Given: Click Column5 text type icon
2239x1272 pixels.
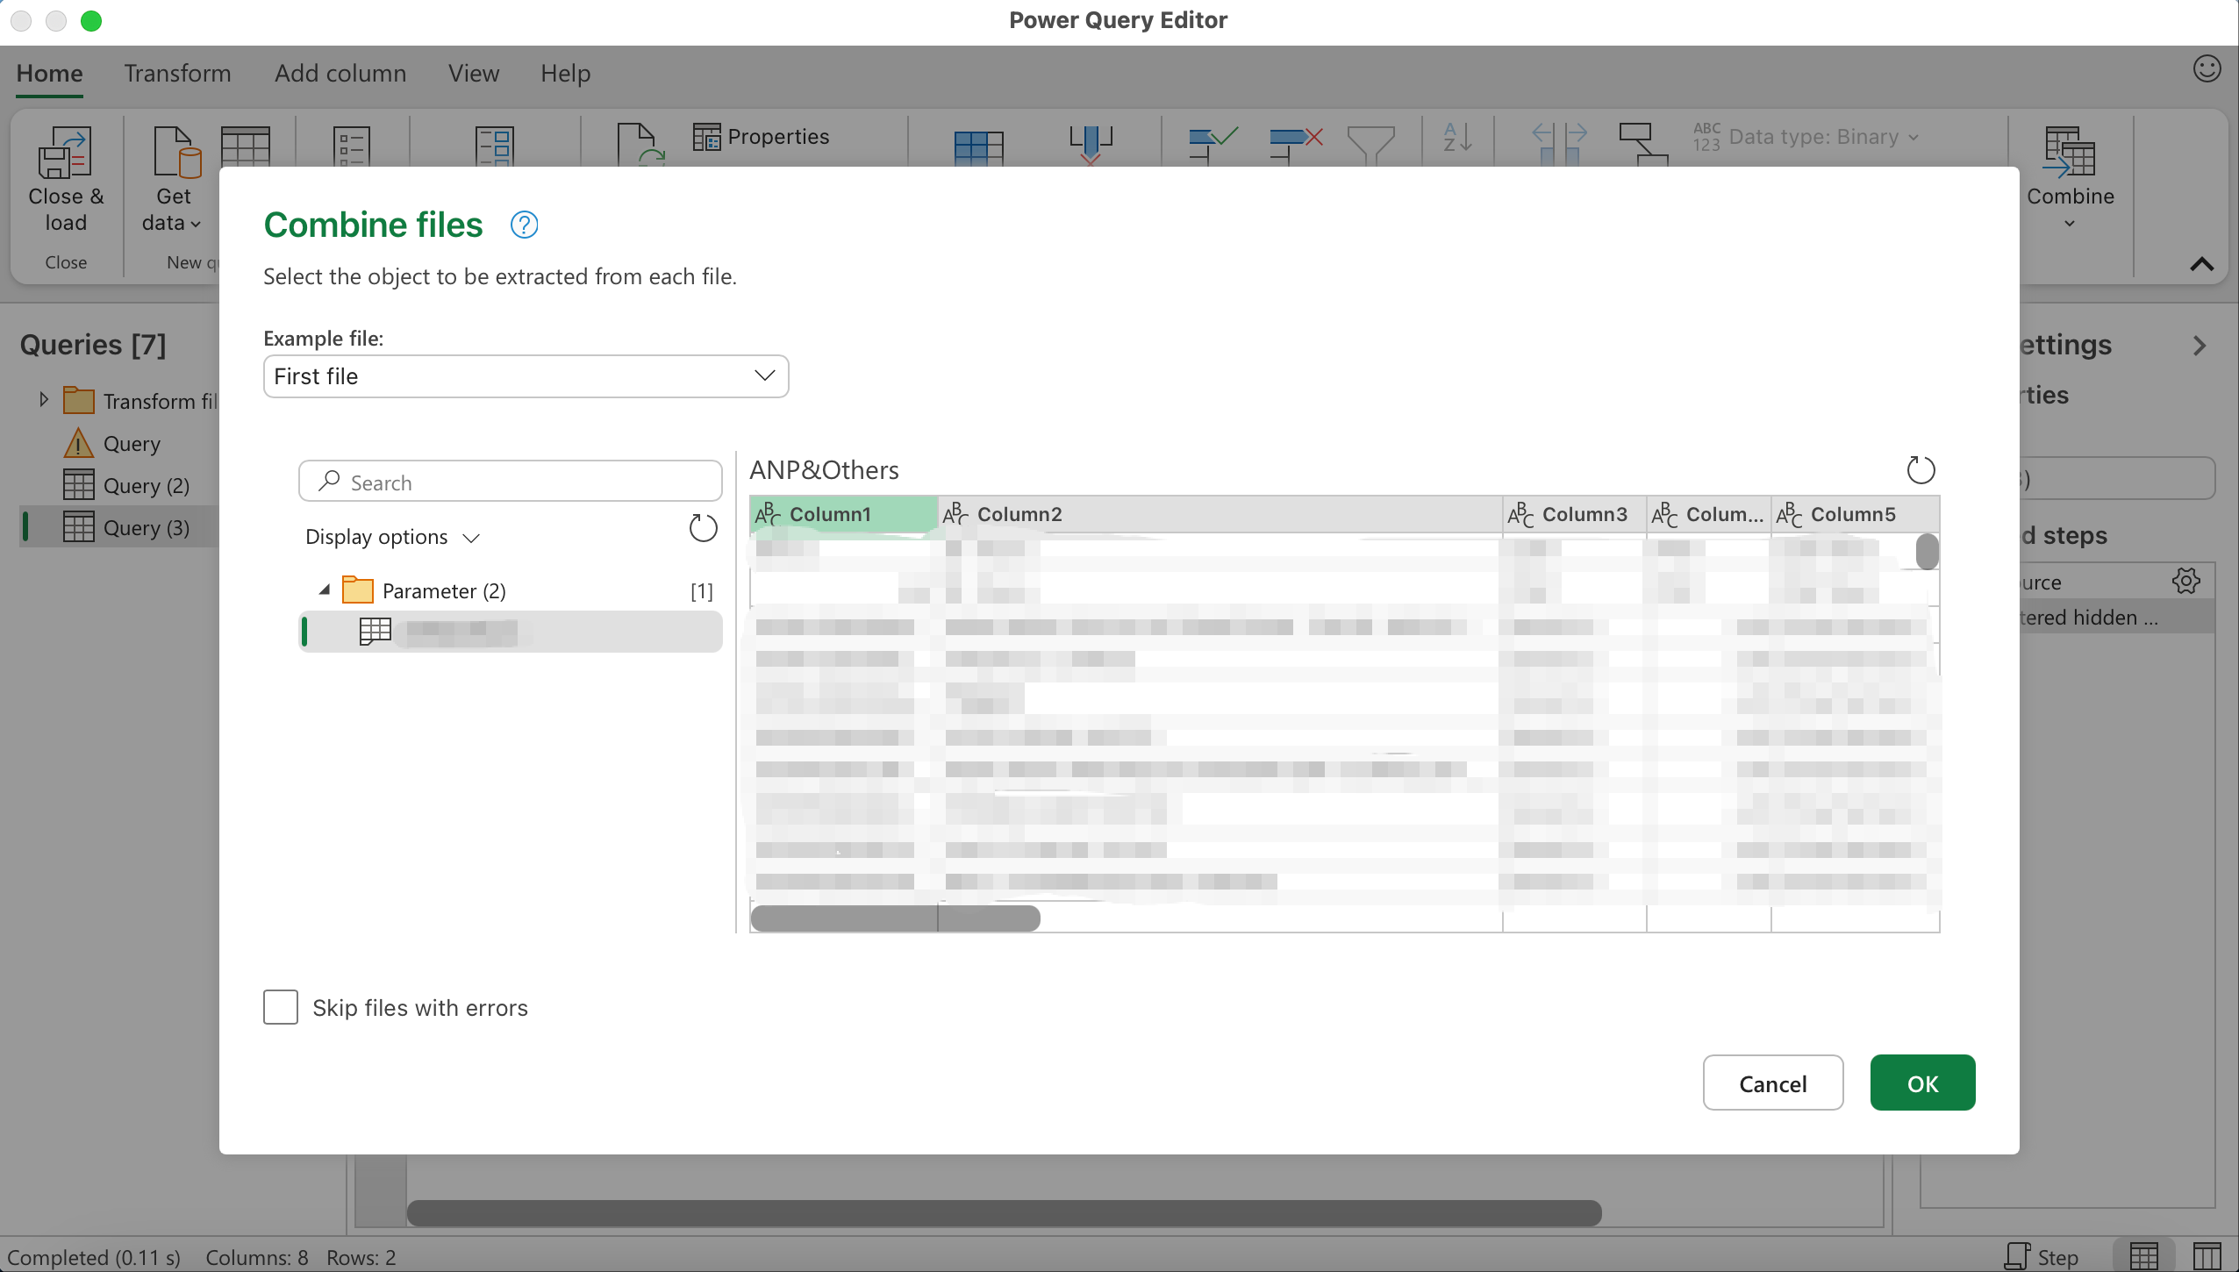Looking at the screenshot, I should pos(1789,514).
